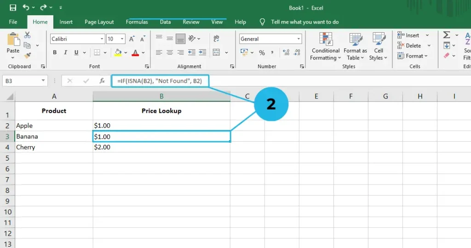Click the AutoSum sigma icon

point(447,35)
